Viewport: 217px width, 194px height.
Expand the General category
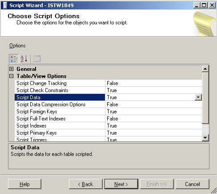pos(11,69)
